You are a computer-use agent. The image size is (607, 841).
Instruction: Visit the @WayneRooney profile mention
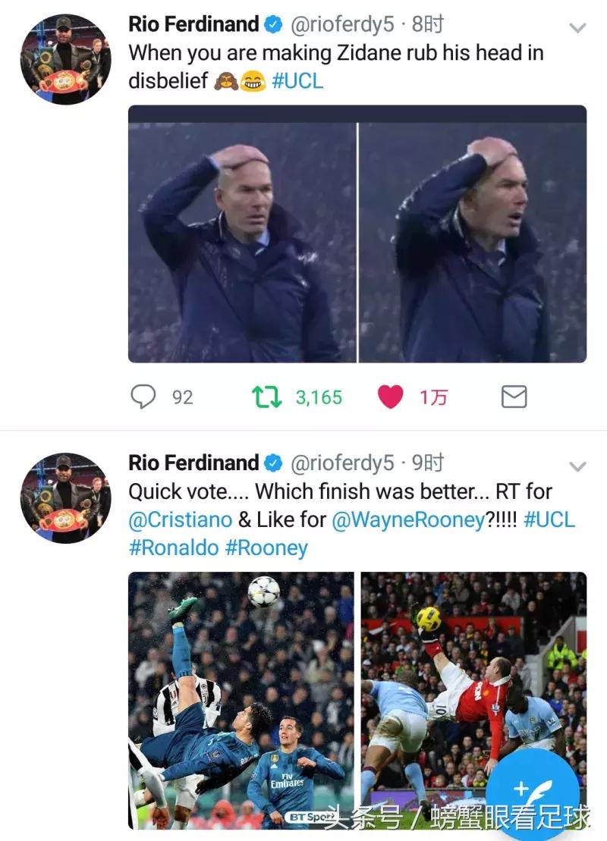coord(407,519)
